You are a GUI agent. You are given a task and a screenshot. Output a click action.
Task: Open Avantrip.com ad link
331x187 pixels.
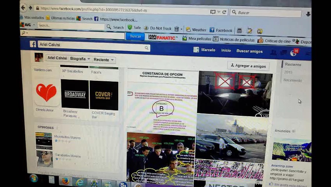pos(282,166)
